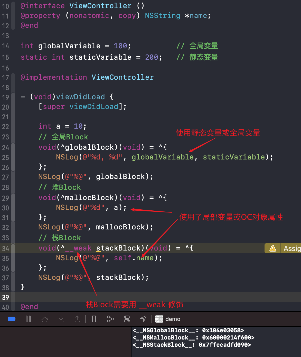The width and height of the screenshot is (301, 357).
Task: Click line number 39 in gutter
Action: click(x=5, y=298)
